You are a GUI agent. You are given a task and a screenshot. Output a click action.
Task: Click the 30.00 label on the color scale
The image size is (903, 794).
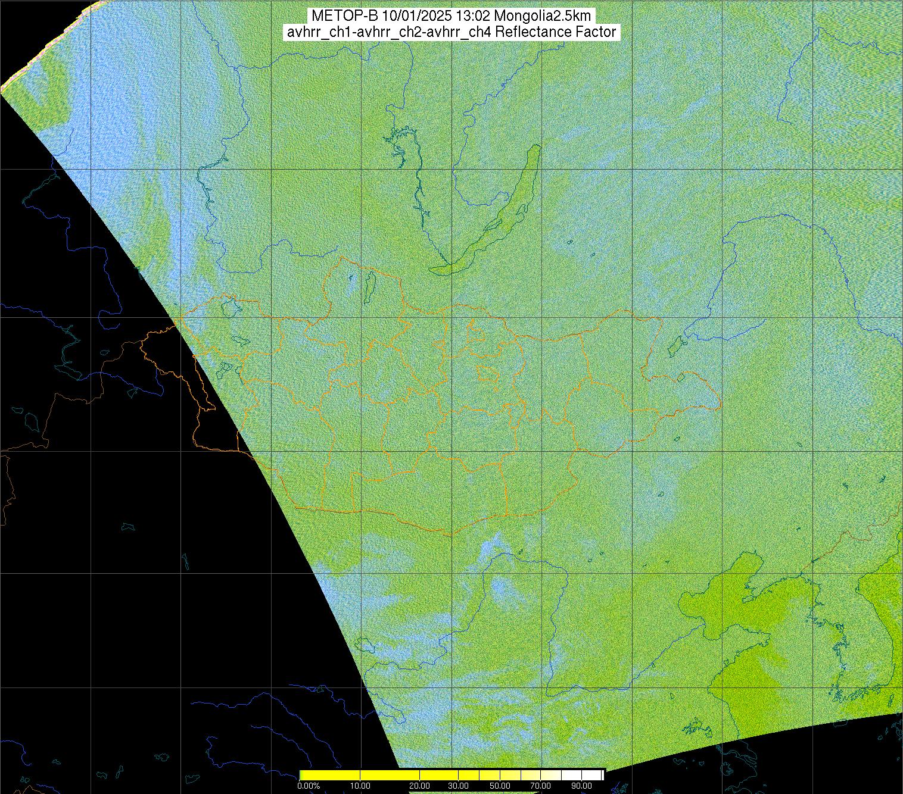point(458,786)
